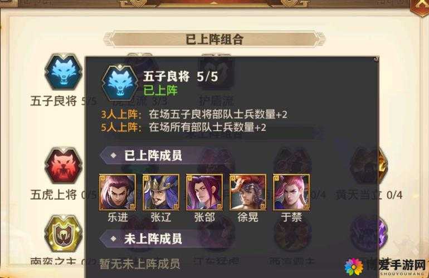This screenshot has height=278, width=429.
Task: Click the 已上阵组合 section banner
Action: coord(214,39)
